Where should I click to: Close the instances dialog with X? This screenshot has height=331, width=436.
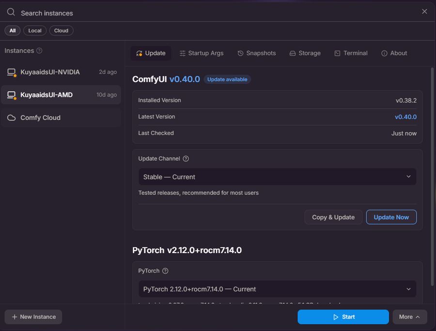click(x=424, y=12)
